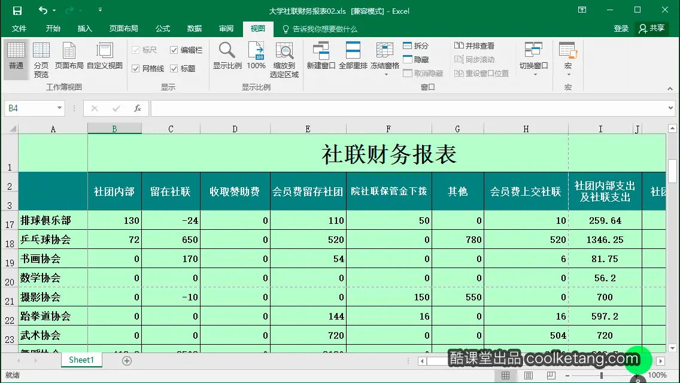Screen dimensions: 680x383
Task: Click vertical scrollbar up arrow
Action: point(672,128)
